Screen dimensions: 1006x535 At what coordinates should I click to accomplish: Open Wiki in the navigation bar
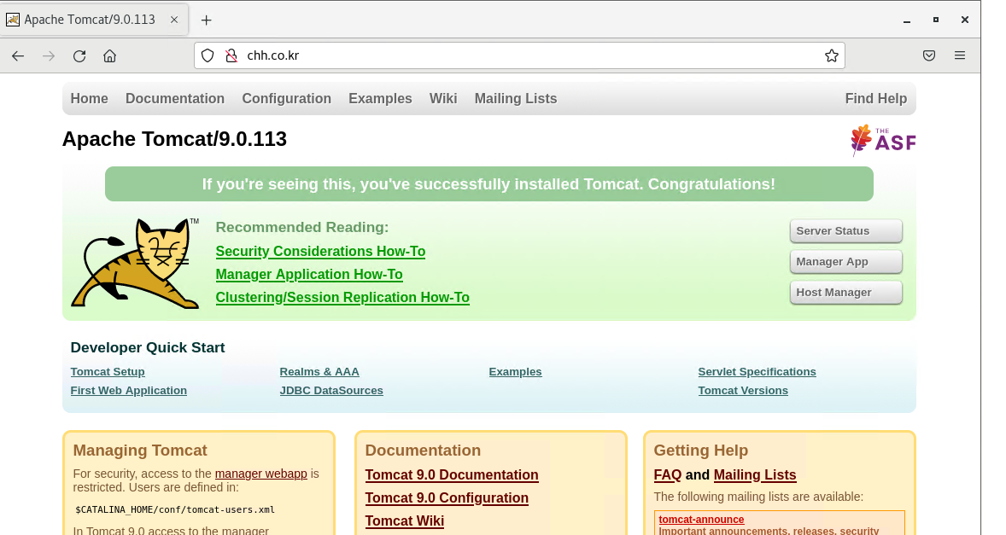click(443, 99)
